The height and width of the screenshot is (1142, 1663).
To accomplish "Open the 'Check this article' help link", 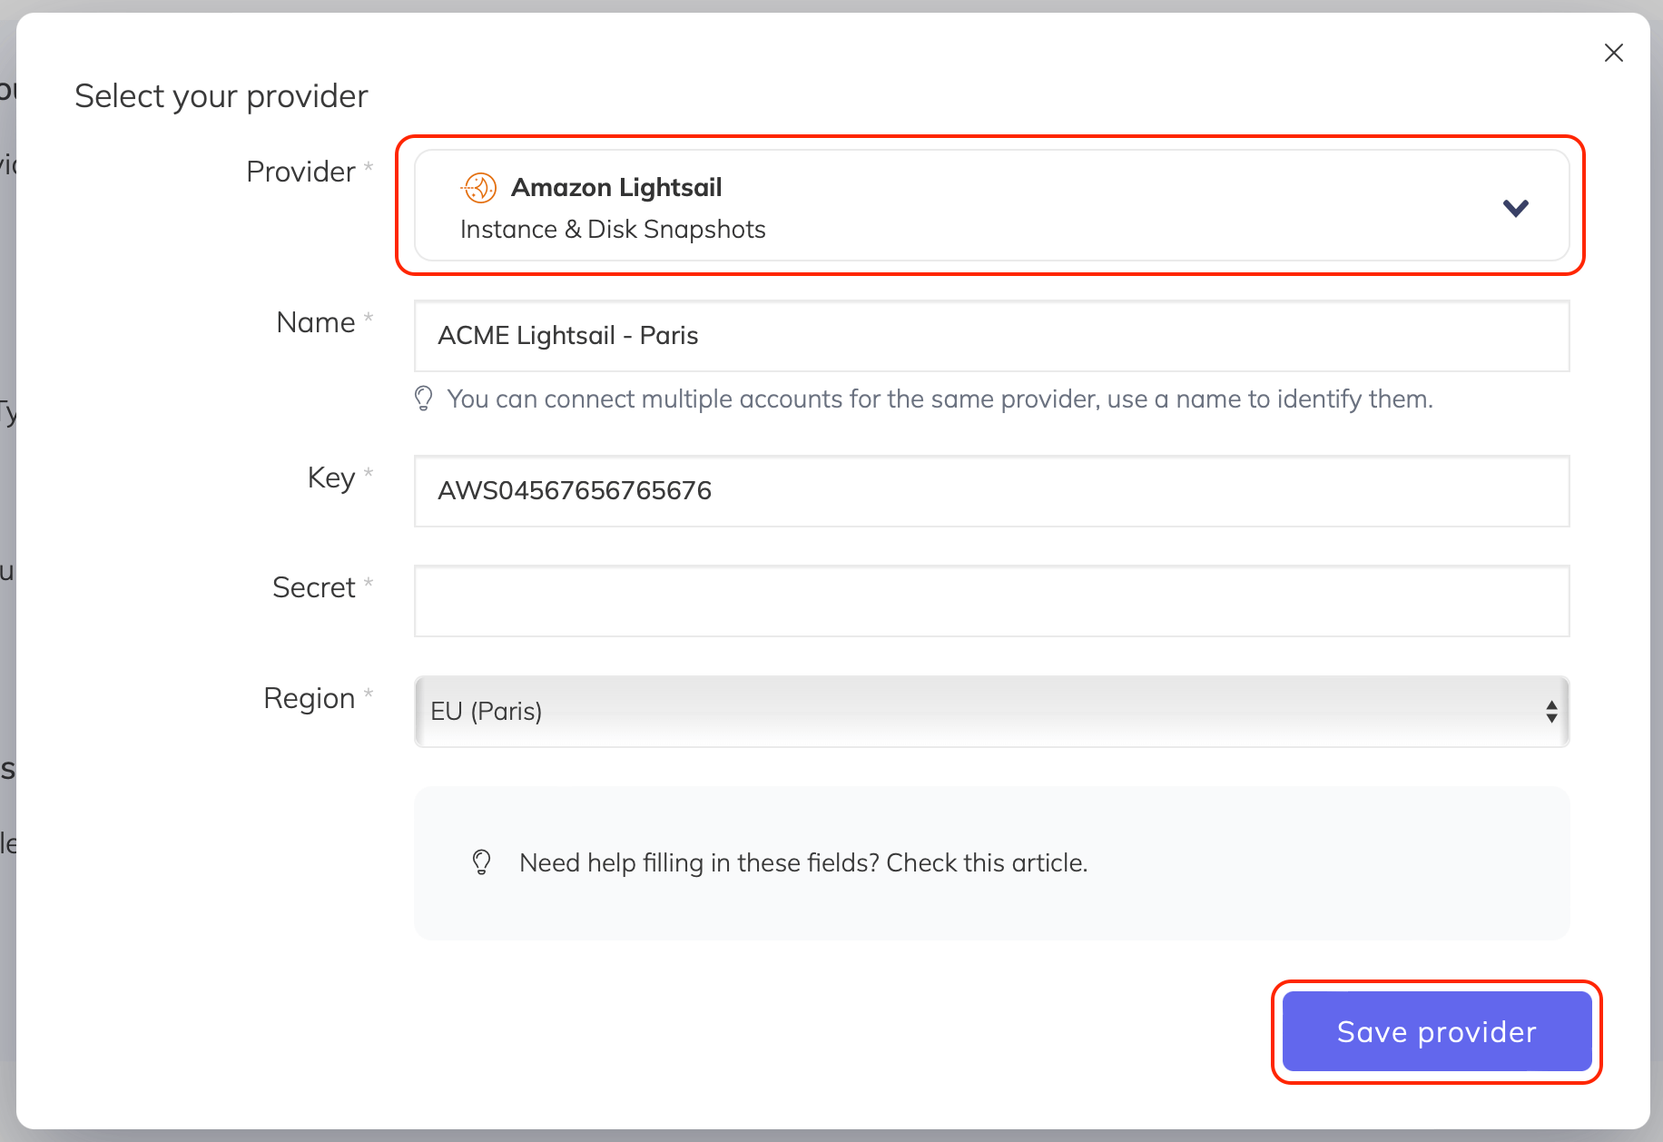I will [x=986, y=862].
